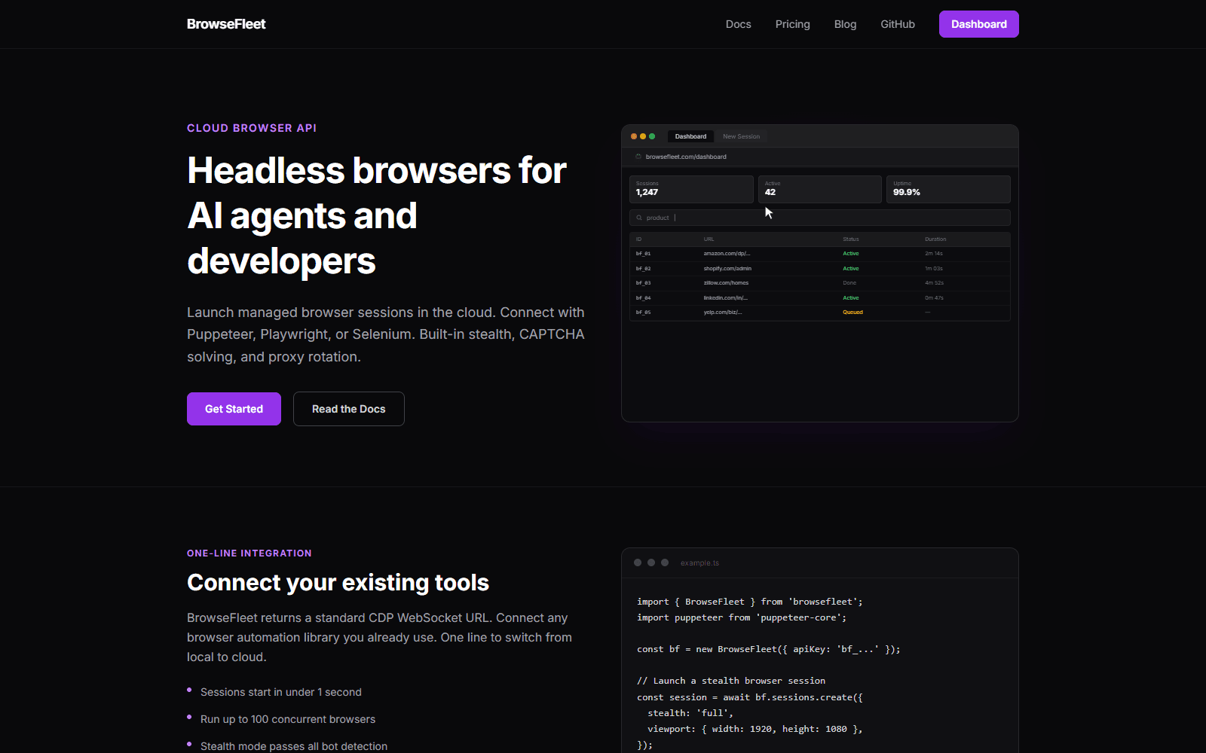This screenshot has height=753, width=1206.
Task: Open Pricing from the top navigation
Action: [792, 23]
